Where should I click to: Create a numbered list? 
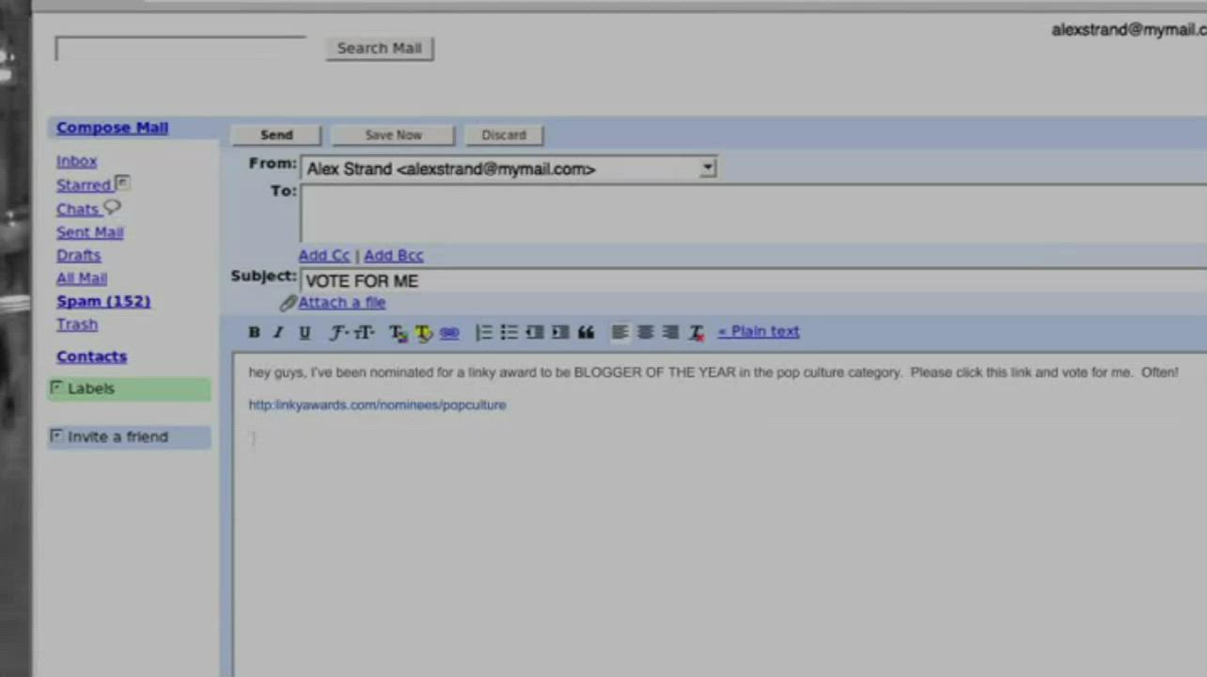(484, 332)
